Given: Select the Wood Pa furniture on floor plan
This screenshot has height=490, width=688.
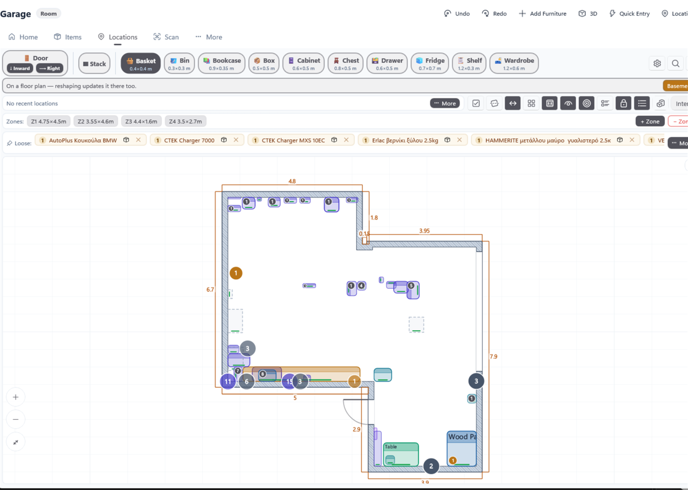Looking at the screenshot, I should click(462, 449).
